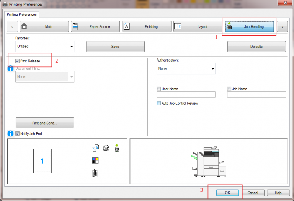Click the Finishing tab page icon
The width and height of the screenshot is (294, 201).
pyautogui.click(x=127, y=26)
